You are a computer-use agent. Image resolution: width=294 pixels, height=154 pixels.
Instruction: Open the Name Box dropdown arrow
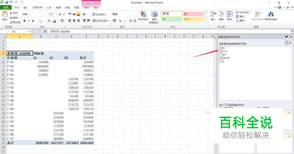tap(29, 32)
